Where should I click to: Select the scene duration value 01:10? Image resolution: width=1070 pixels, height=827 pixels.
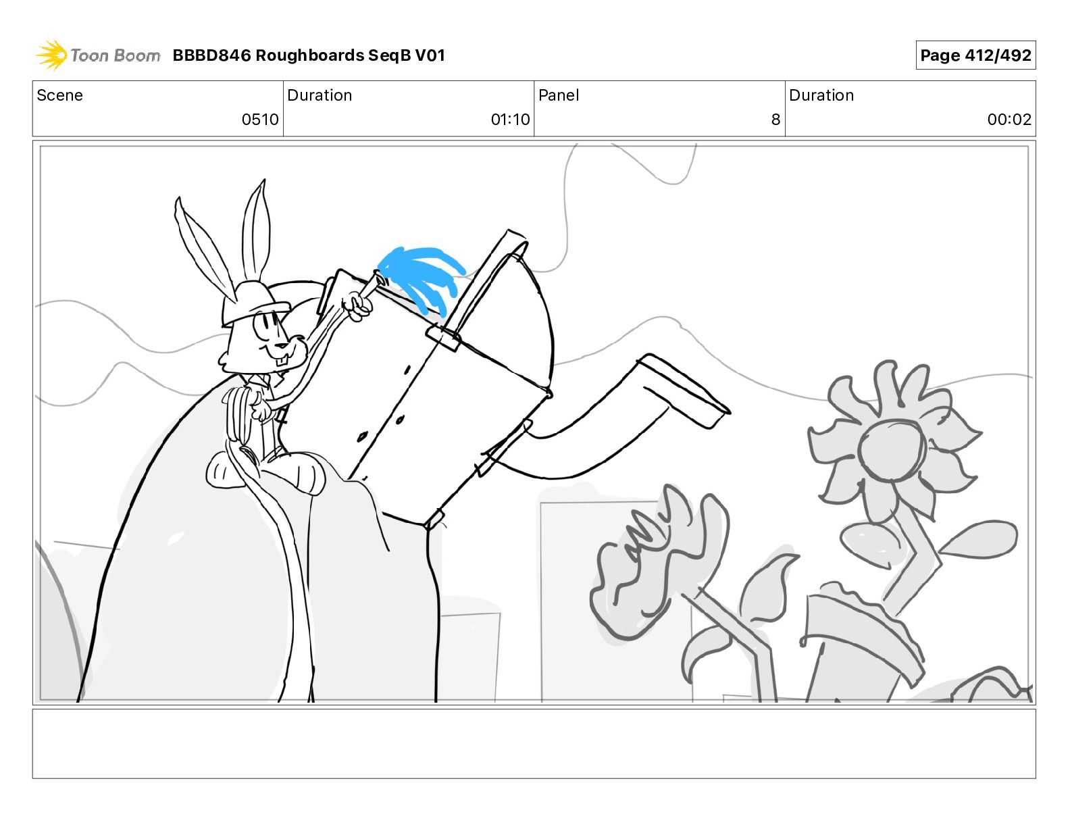[510, 120]
